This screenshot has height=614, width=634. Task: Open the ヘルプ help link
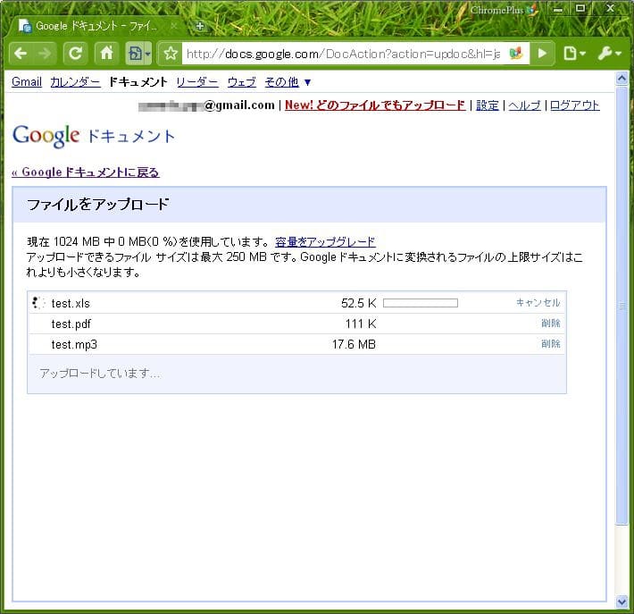[524, 105]
